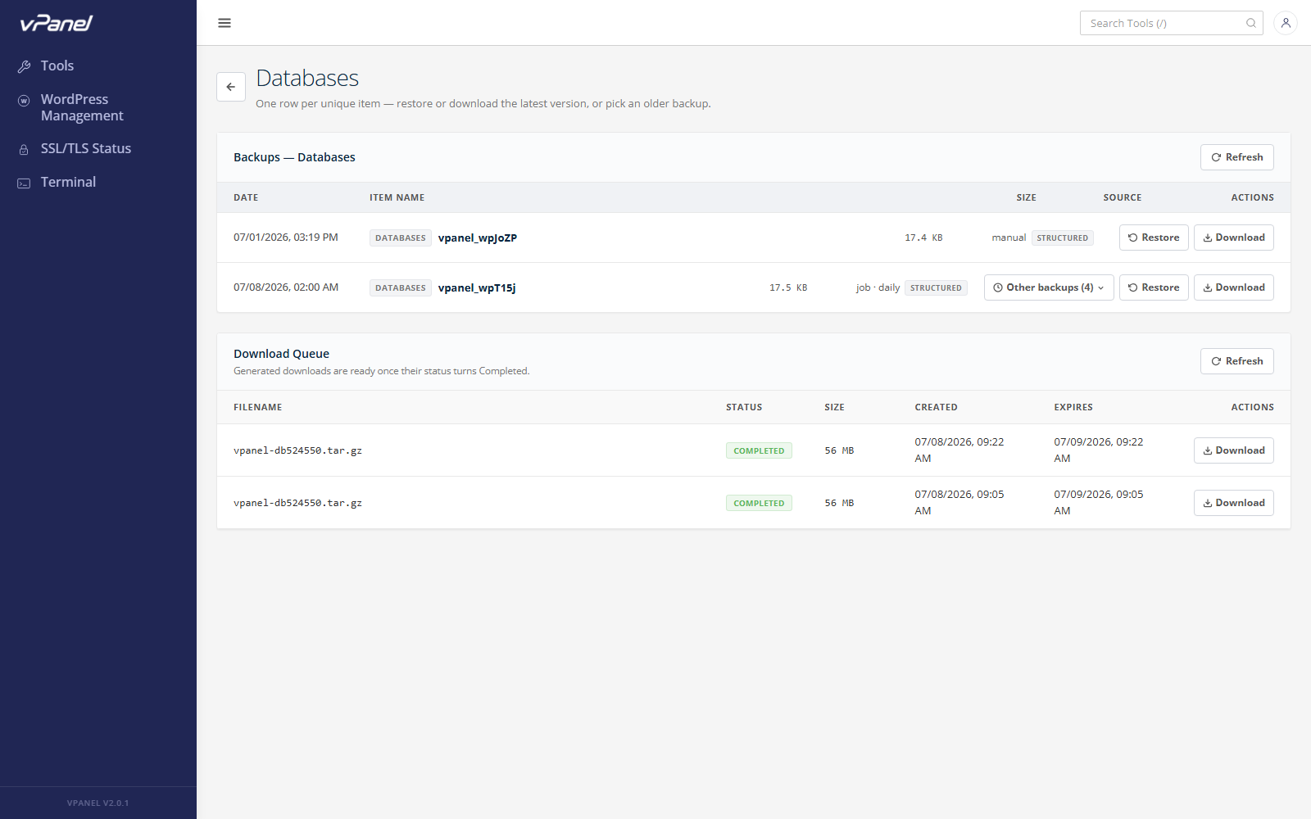The image size is (1311, 819).
Task: Refresh the Download Queue
Action: (x=1236, y=361)
